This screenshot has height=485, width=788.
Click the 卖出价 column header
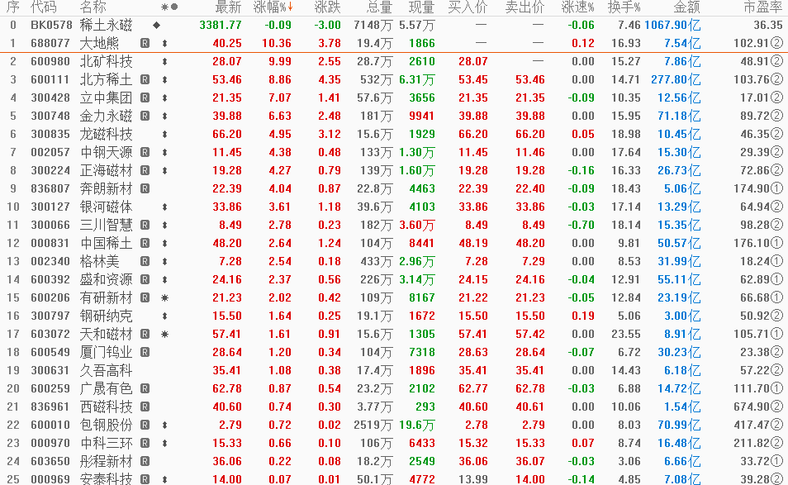coord(525,7)
